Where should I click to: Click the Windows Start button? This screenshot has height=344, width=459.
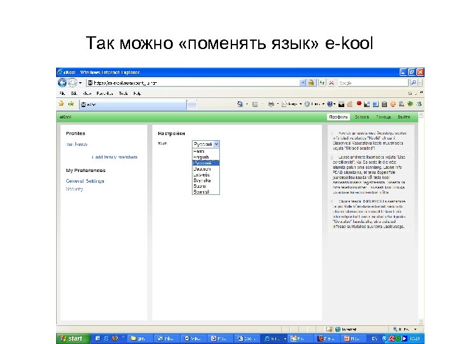point(72,338)
